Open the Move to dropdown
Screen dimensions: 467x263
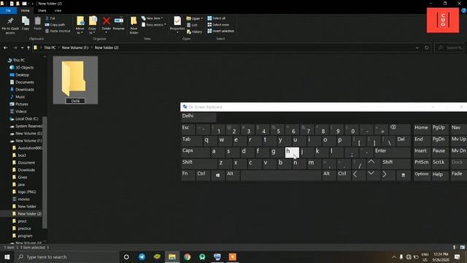pyautogui.click(x=80, y=26)
